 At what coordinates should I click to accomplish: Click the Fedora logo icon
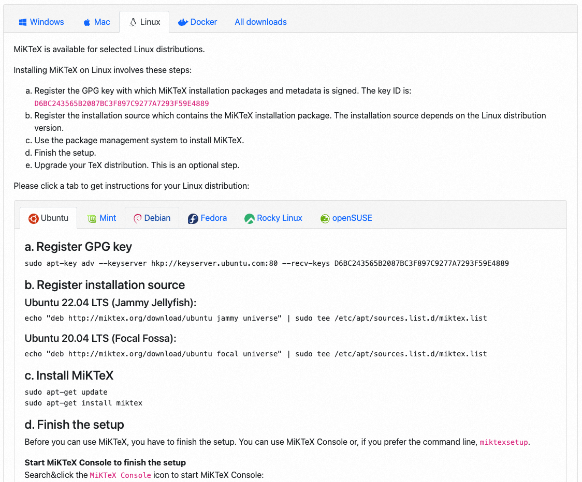coord(193,219)
